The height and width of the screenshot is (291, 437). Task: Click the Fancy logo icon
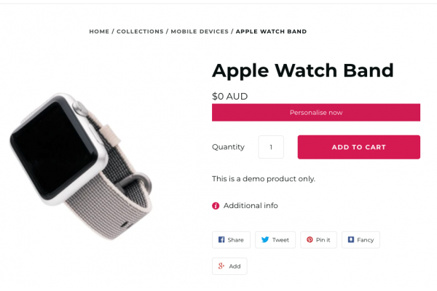point(351,239)
